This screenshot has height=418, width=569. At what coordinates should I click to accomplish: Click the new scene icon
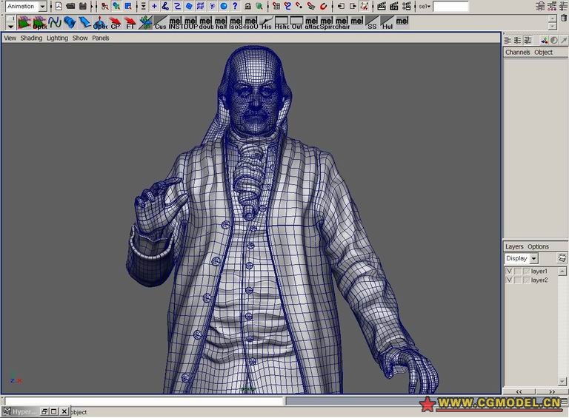click(x=59, y=6)
